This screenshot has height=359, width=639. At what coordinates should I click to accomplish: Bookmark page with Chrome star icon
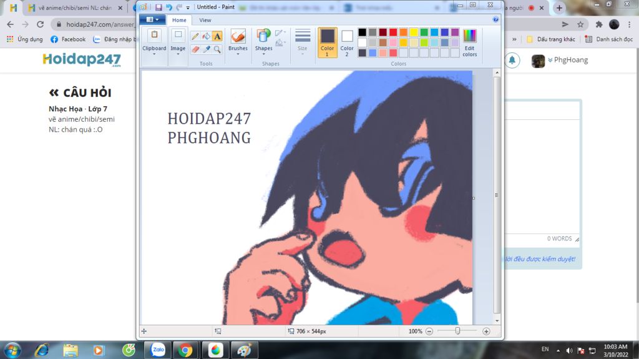(580, 24)
